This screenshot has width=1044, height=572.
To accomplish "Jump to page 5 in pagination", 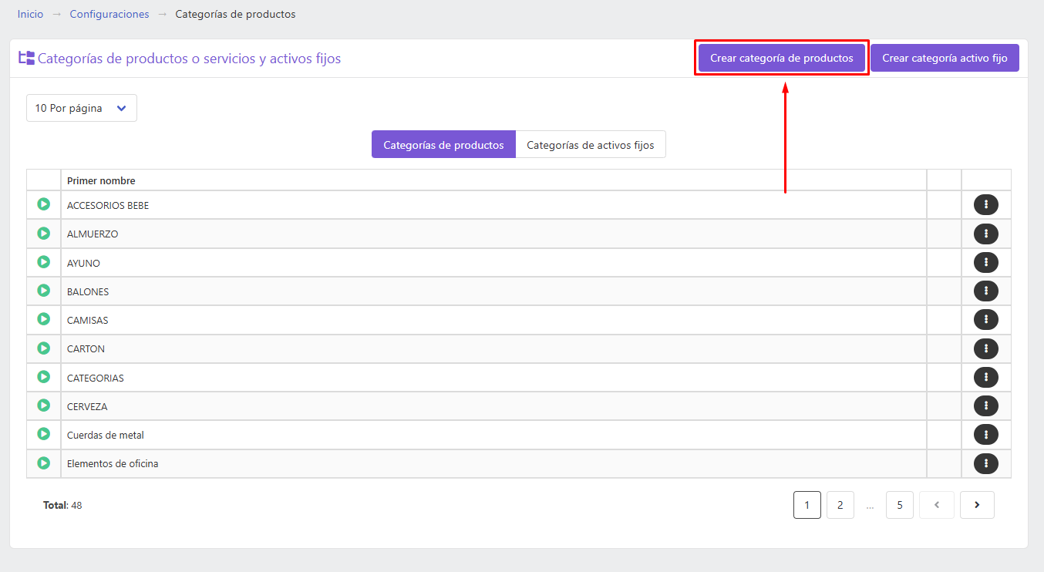I will pos(900,505).
